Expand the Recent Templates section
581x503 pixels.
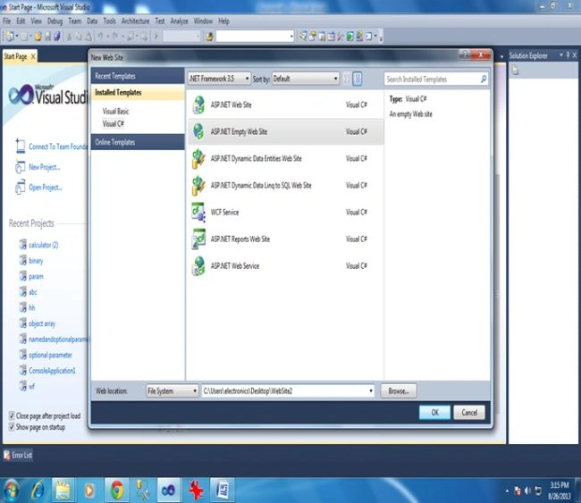(138, 76)
